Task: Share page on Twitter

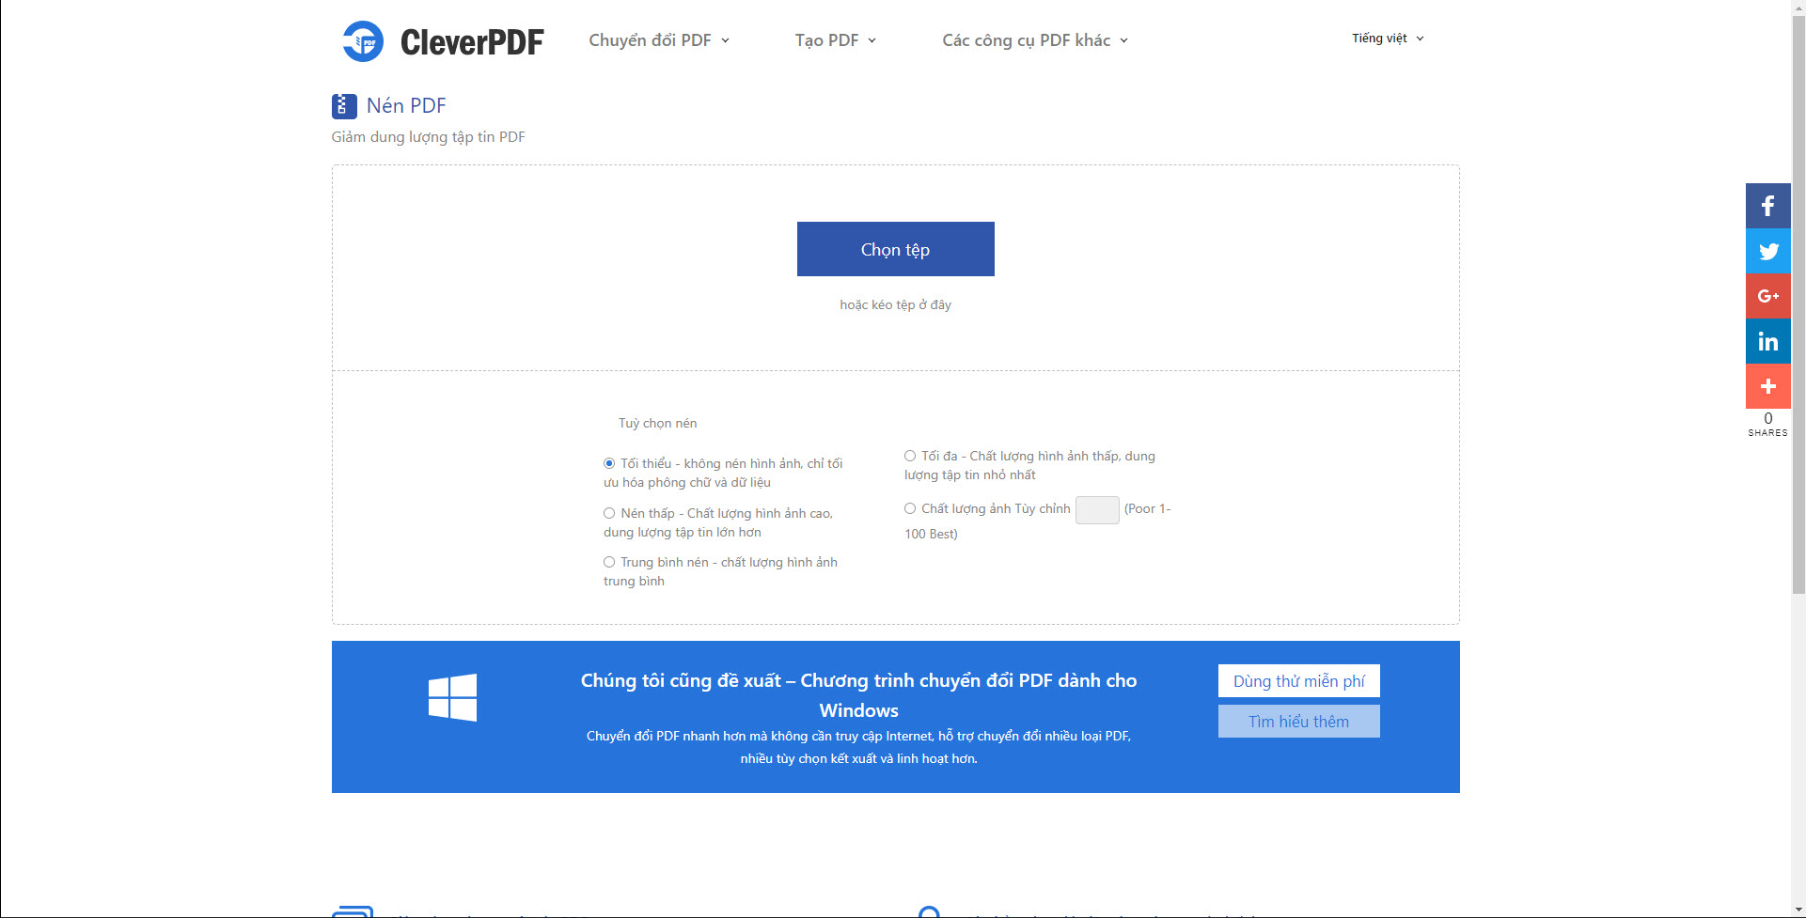Action: click(x=1767, y=251)
